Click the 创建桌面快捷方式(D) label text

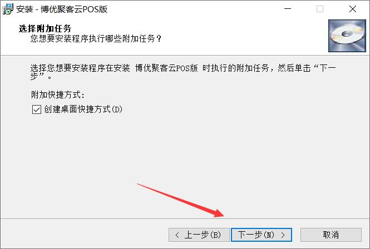tap(83, 109)
